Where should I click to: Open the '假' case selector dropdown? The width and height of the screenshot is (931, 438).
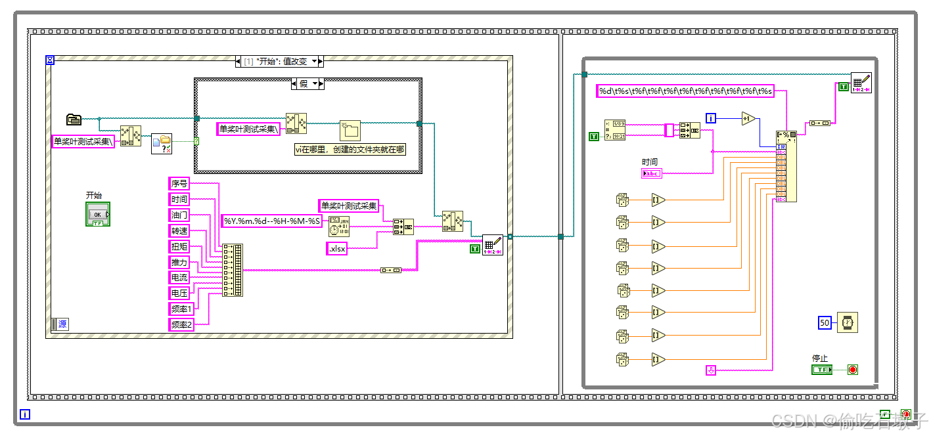tap(313, 83)
